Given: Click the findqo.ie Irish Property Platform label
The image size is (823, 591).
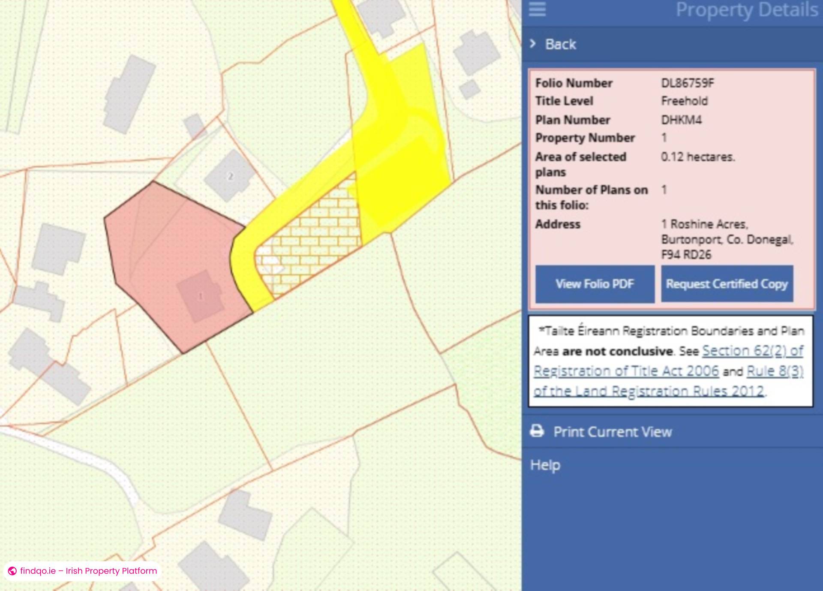Looking at the screenshot, I should pos(88,571).
